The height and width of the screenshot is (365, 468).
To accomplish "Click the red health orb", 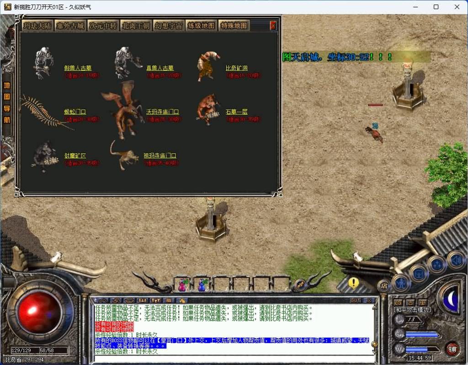I will coord(38,312).
